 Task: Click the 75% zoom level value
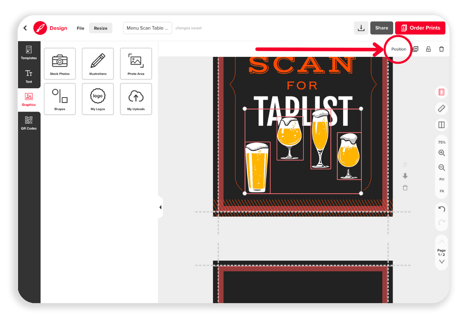442,143
